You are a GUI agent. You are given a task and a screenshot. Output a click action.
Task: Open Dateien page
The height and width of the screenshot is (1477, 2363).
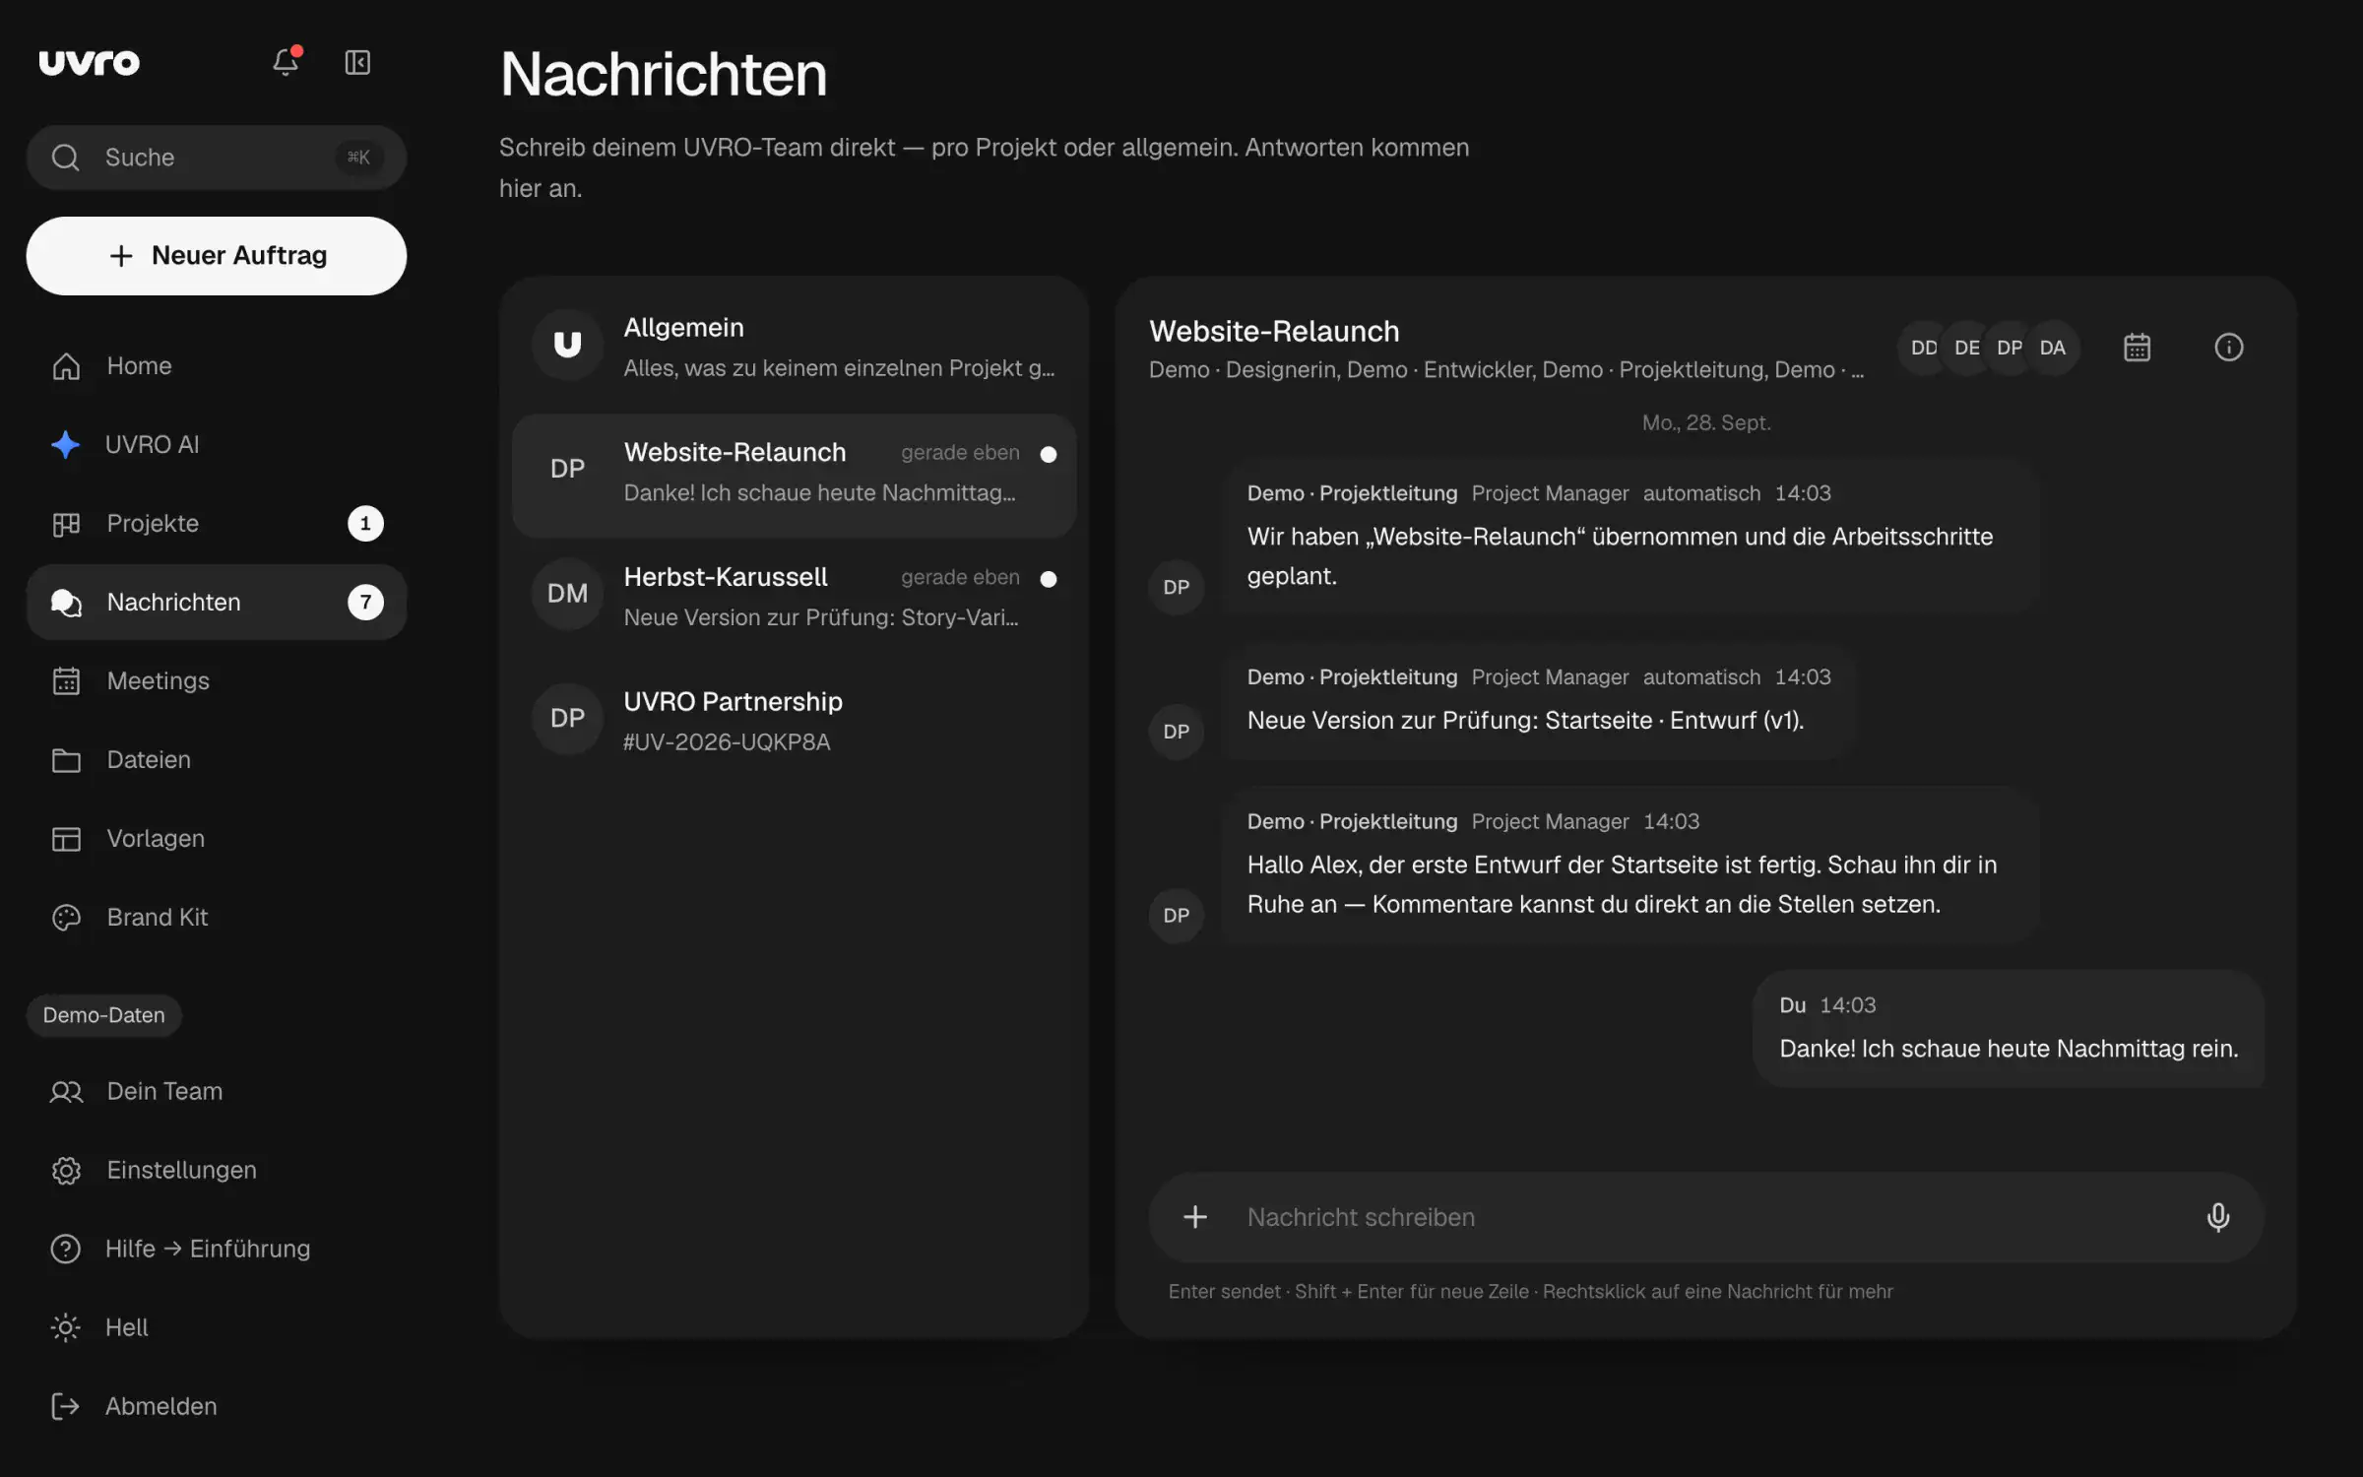(217, 760)
